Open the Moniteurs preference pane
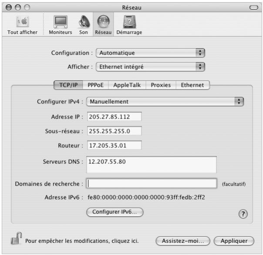The width and height of the screenshot is (263, 255). [x=61, y=22]
